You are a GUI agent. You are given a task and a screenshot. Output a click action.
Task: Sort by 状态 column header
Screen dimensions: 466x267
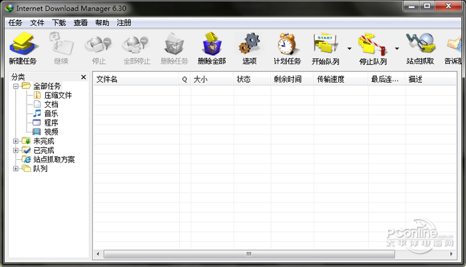(x=252, y=79)
